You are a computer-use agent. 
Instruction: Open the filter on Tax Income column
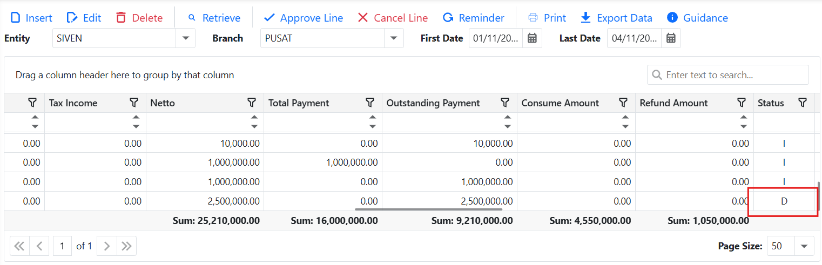[134, 103]
